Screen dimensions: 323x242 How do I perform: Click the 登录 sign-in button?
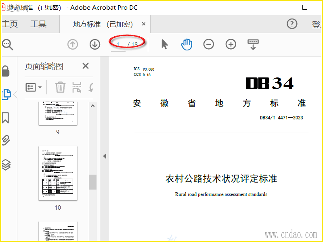317,25
